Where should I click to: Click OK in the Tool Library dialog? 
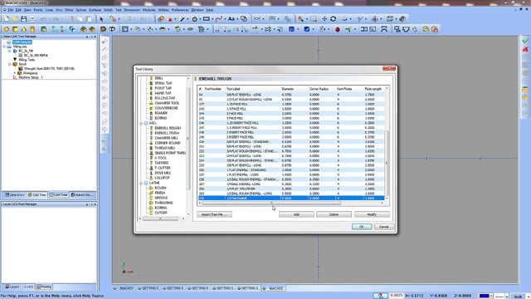pos(362,227)
